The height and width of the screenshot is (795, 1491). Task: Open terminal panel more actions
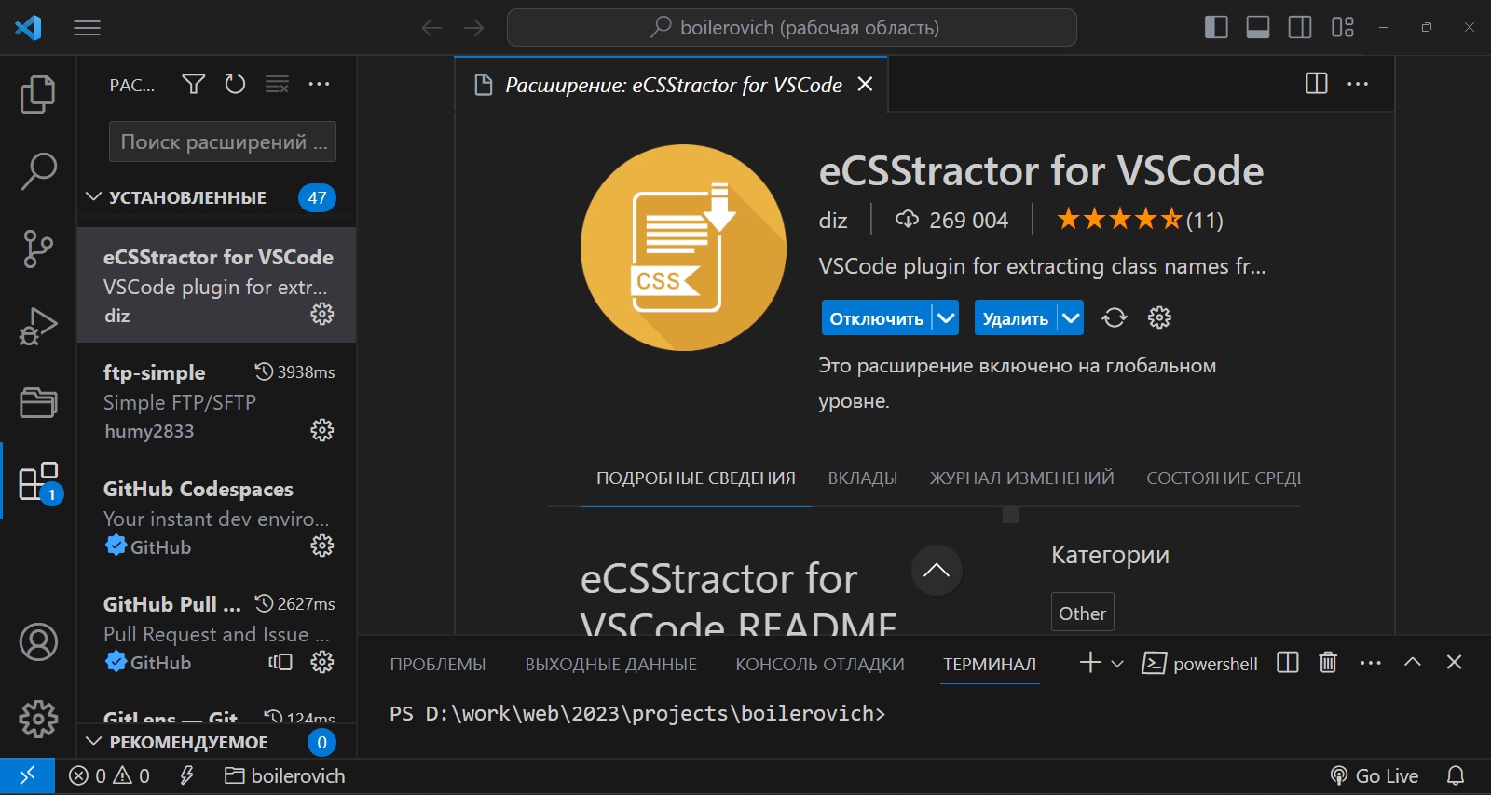1370,663
